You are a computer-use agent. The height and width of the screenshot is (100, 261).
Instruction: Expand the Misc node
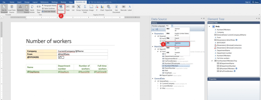tap(158, 88)
